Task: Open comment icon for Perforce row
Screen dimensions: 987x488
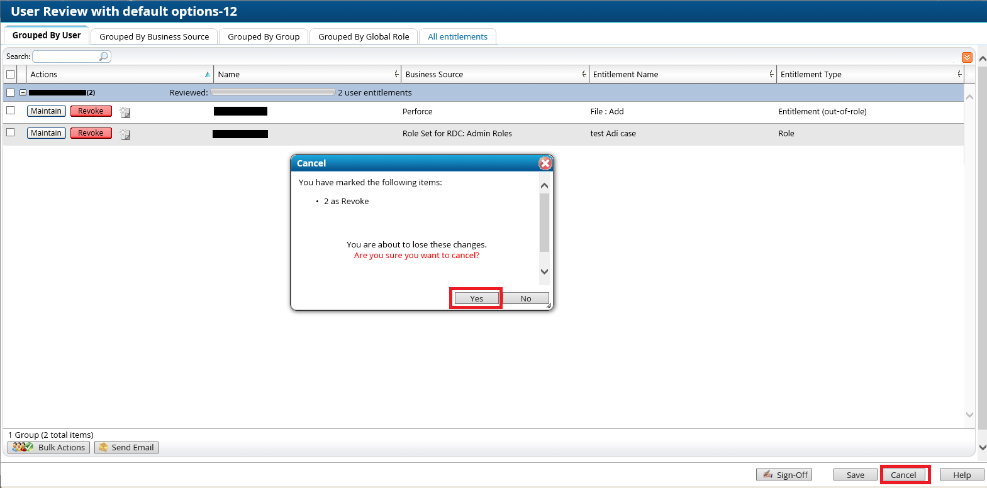Action: [125, 112]
